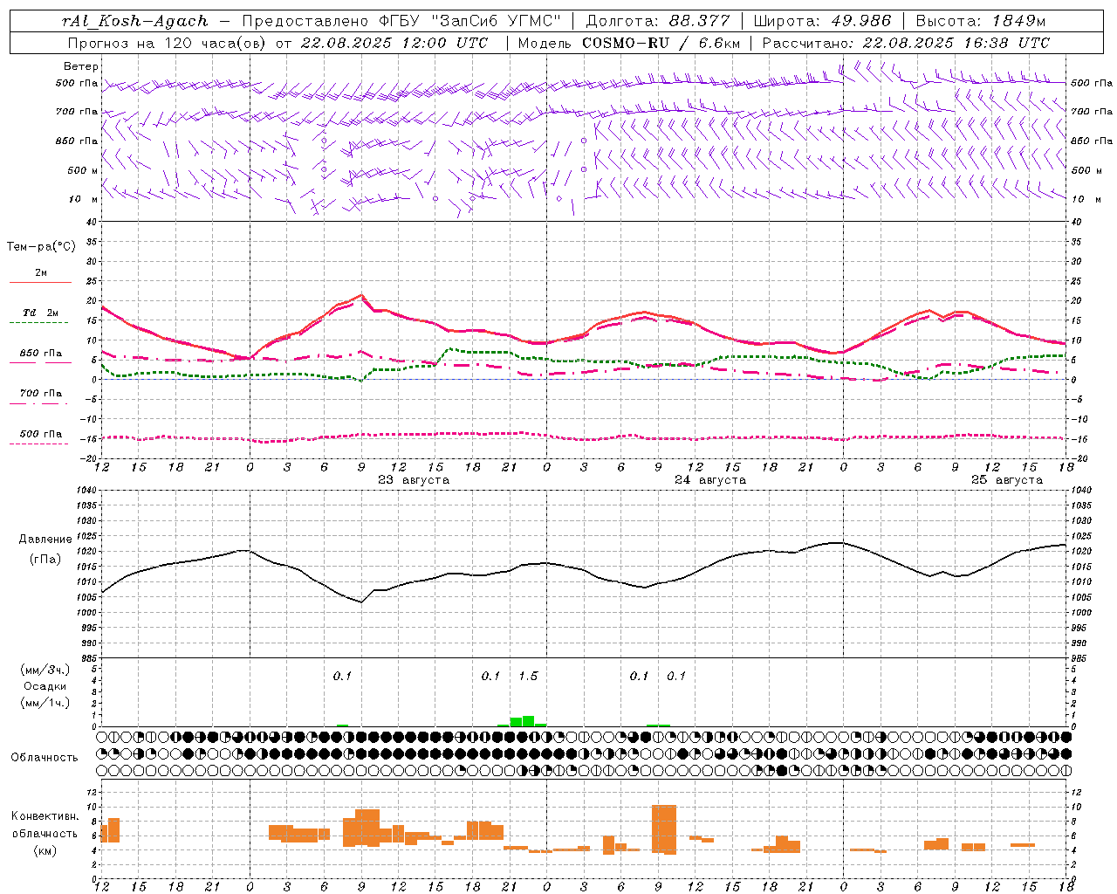This screenshot has width=1117, height=894.
Task: Click the 'Конвективн.' label
Action: pyautogui.click(x=45, y=817)
